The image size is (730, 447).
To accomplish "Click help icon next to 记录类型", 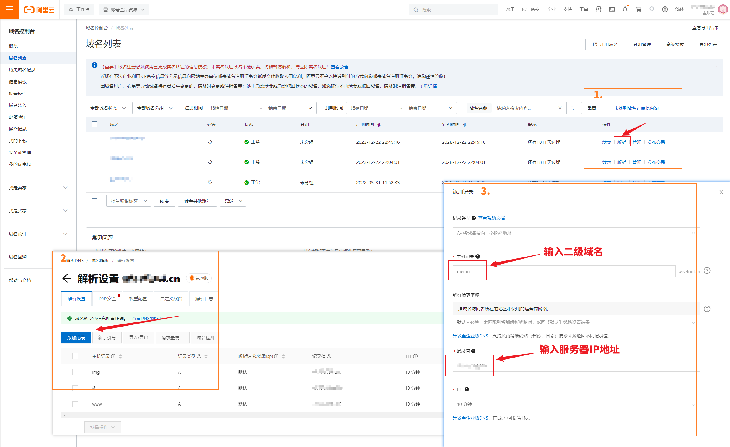I will (x=474, y=218).
